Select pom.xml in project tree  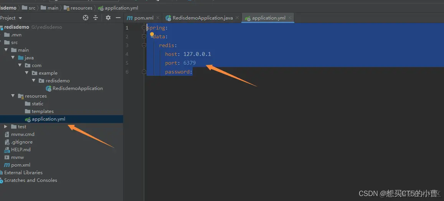click(21, 165)
